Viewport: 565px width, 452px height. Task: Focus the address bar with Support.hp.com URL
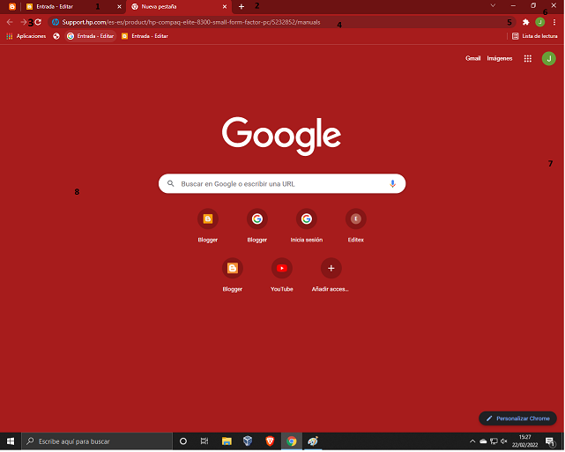point(281,22)
